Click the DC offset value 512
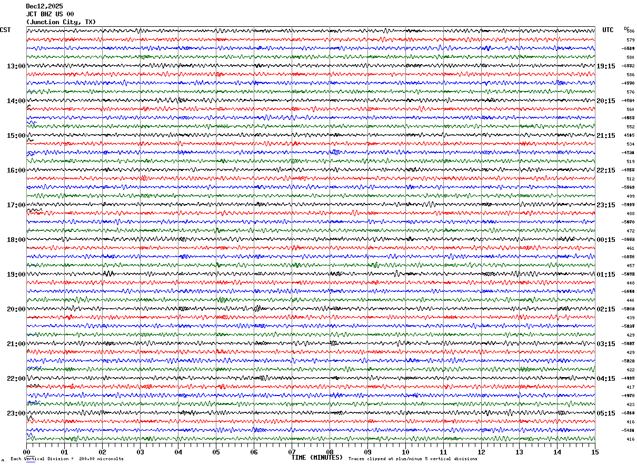The width and height of the screenshot is (637, 466). [x=630, y=179]
